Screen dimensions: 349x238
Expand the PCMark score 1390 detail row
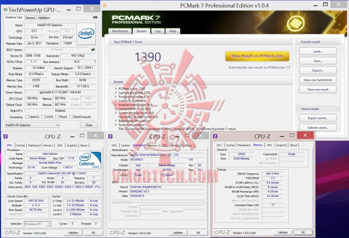coord(116,89)
